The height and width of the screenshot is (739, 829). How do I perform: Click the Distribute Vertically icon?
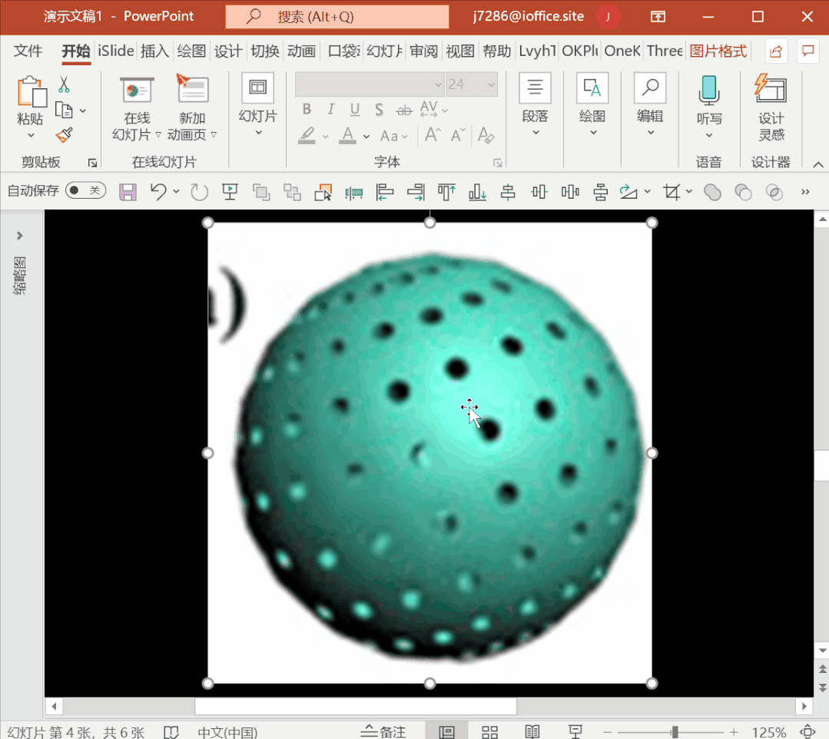[600, 192]
